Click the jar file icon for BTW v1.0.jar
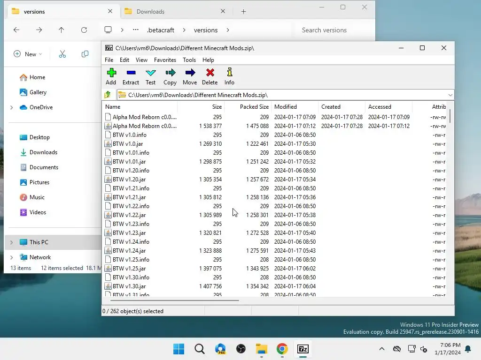The height and width of the screenshot is (360, 481). 108,143
